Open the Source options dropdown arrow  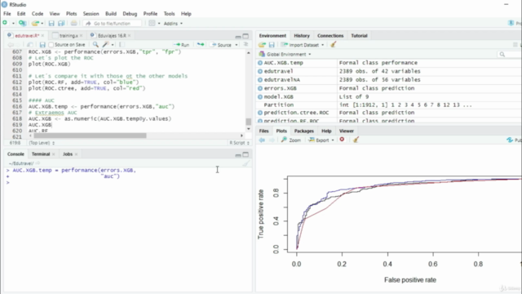click(x=237, y=45)
